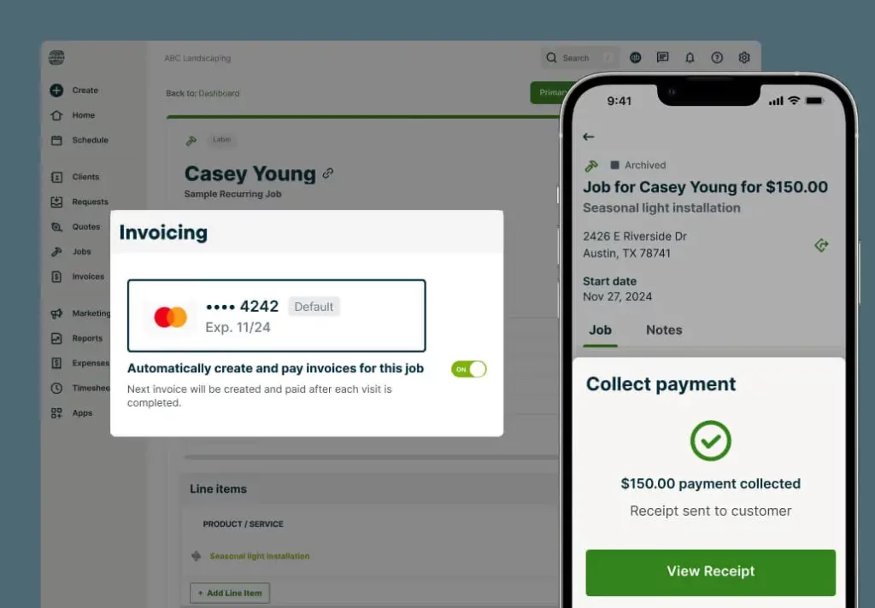Follow the Dashboard back link
The height and width of the screenshot is (608, 875).
[x=219, y=93]
